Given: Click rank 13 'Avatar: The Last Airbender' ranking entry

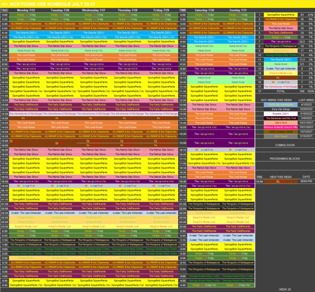Looking at the screenshot, I should (281, 69).
